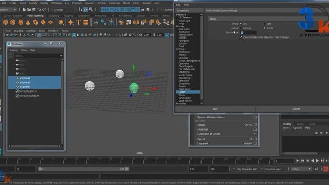Open viewport Shading menu

click(19, 31)
